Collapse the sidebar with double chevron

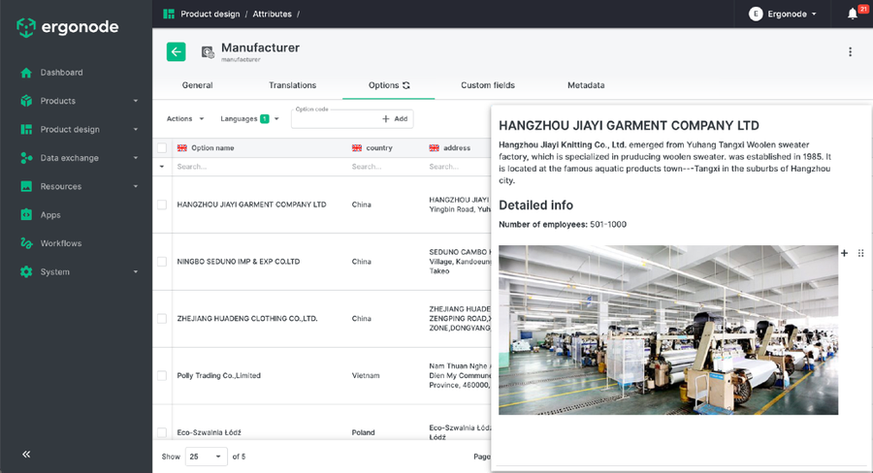[26, 454]
